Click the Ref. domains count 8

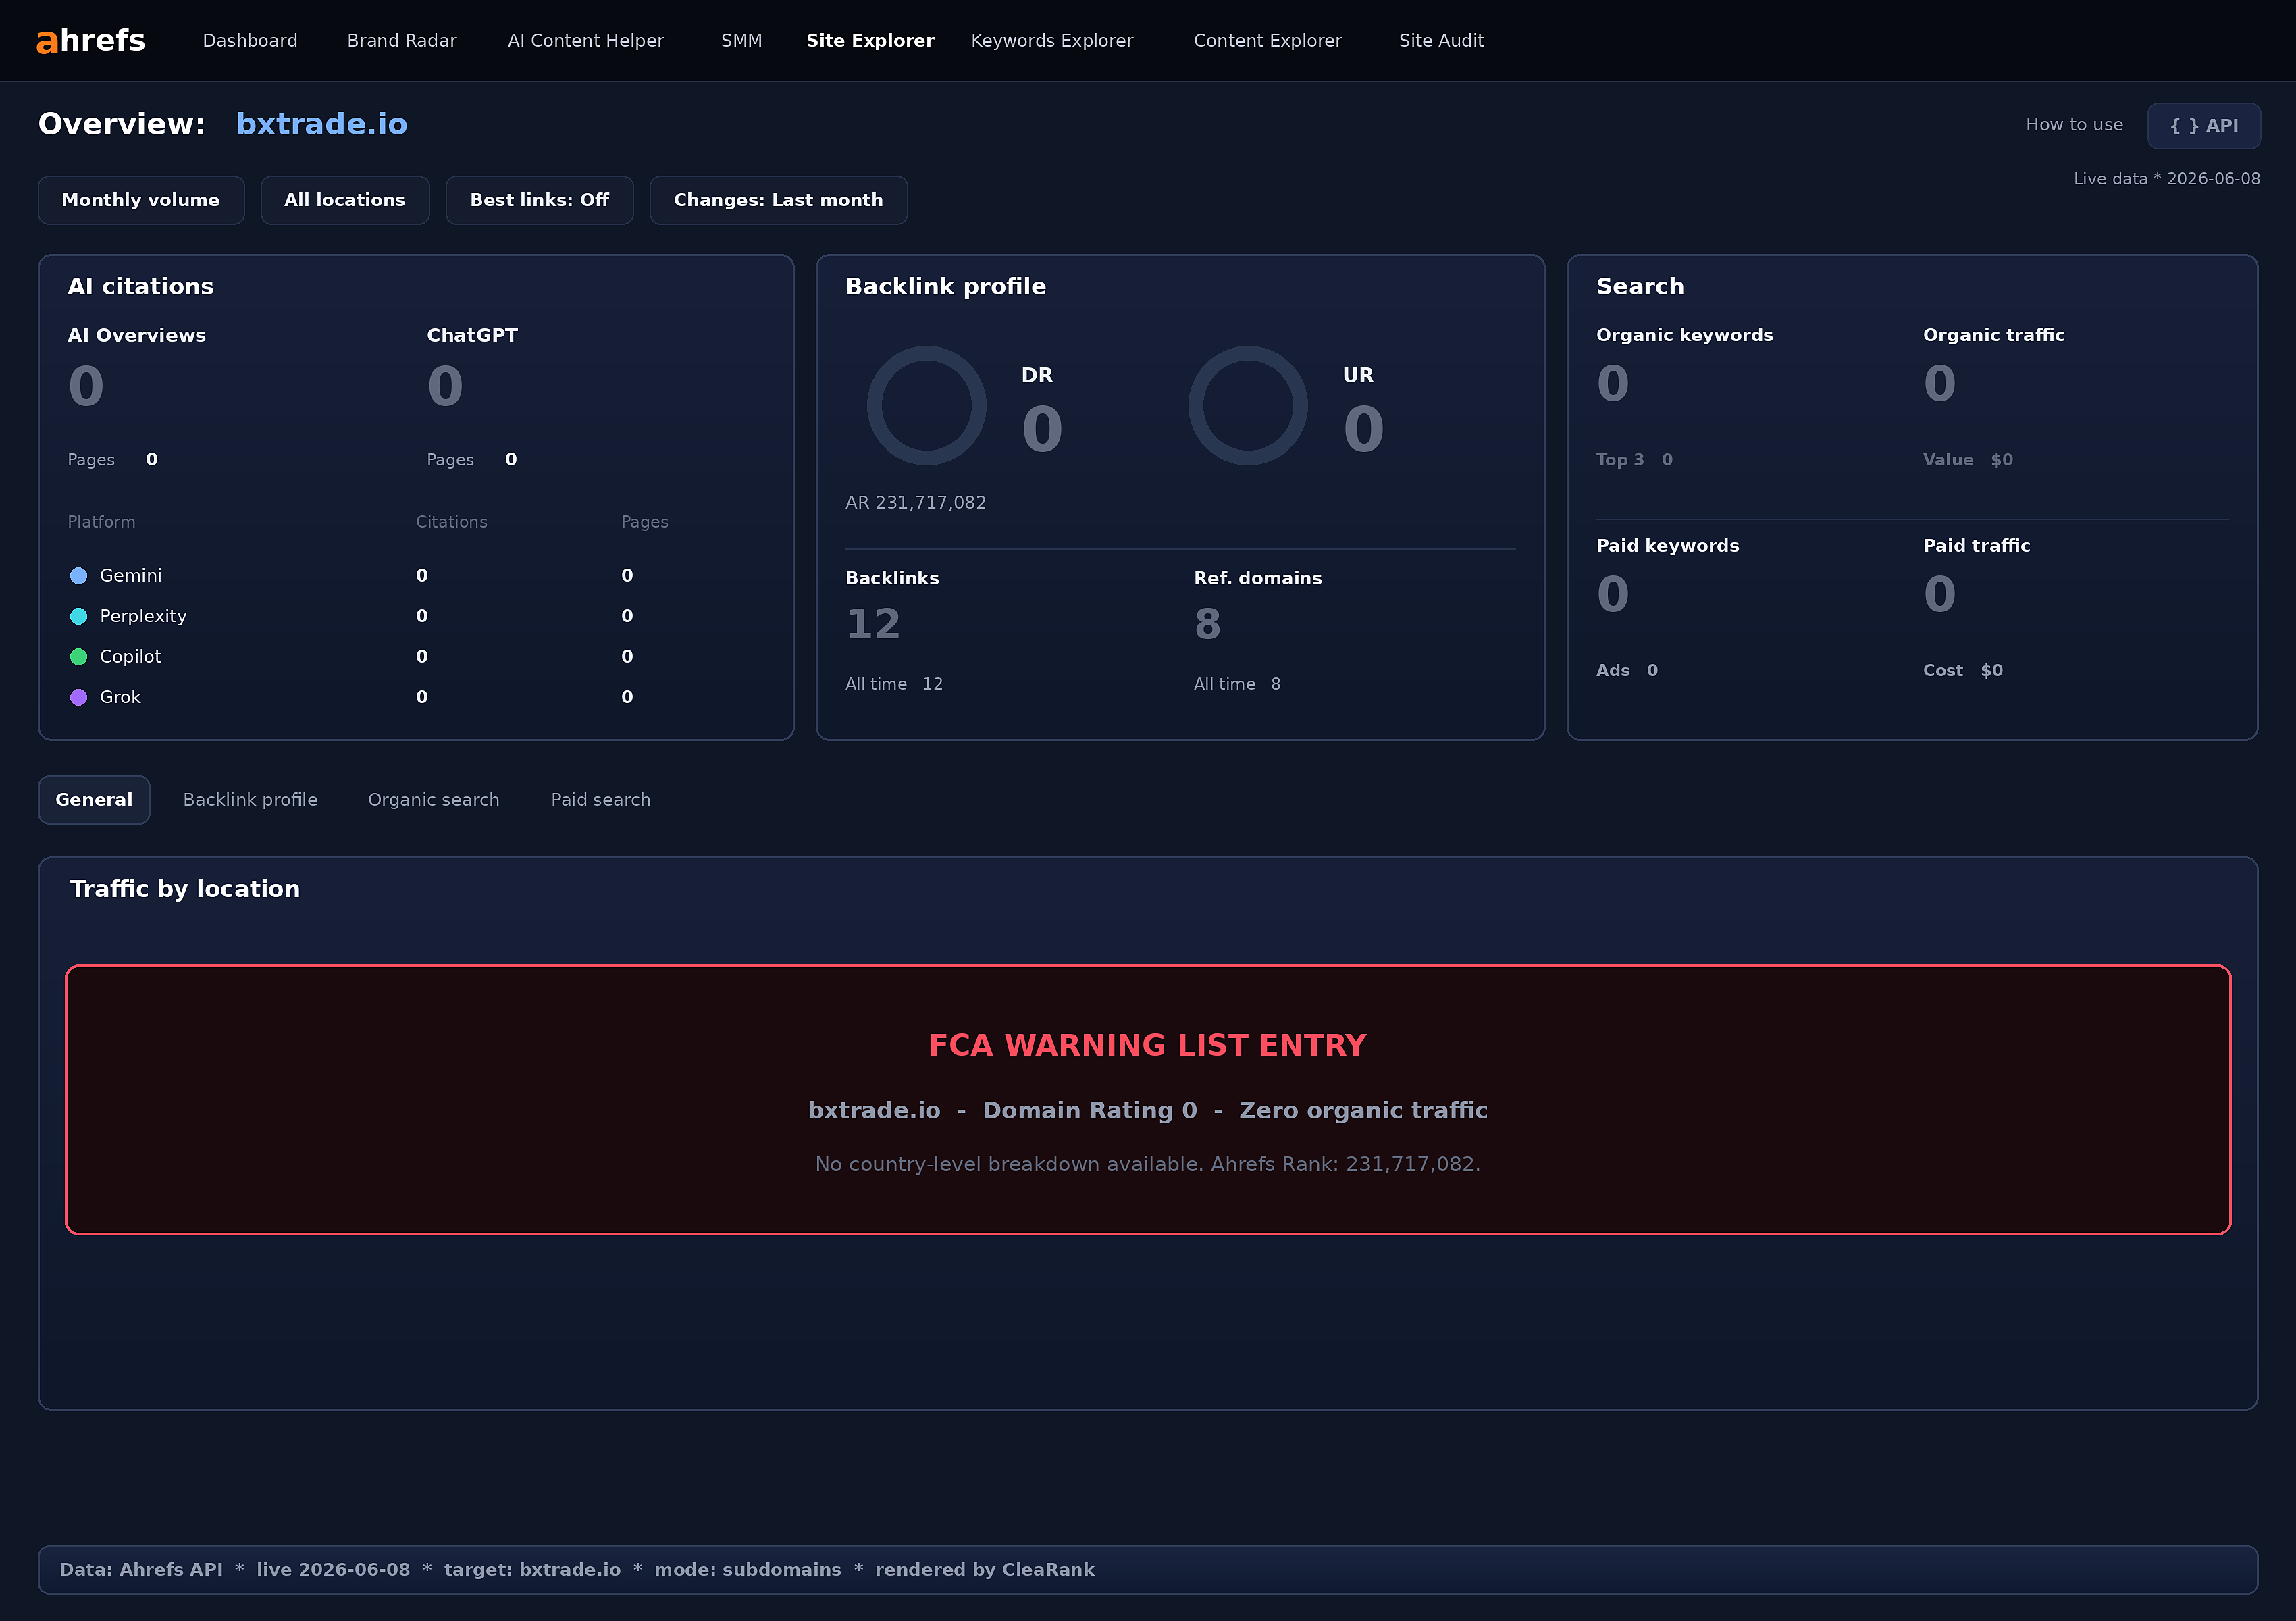coord(1207,624)
